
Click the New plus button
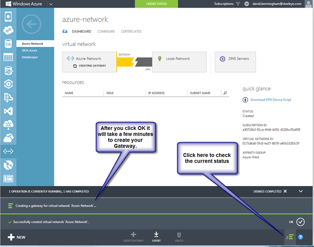click(18, 237)
